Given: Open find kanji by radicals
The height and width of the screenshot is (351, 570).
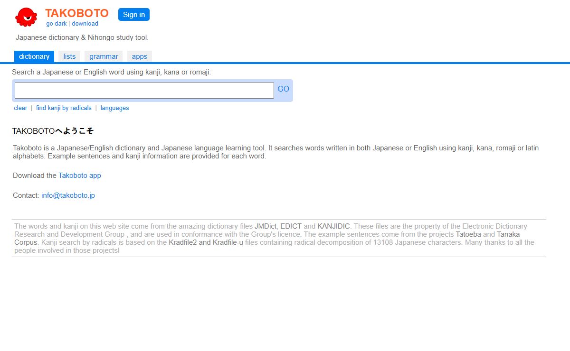Looking at the screenshot, I should (x=64, y=108).
